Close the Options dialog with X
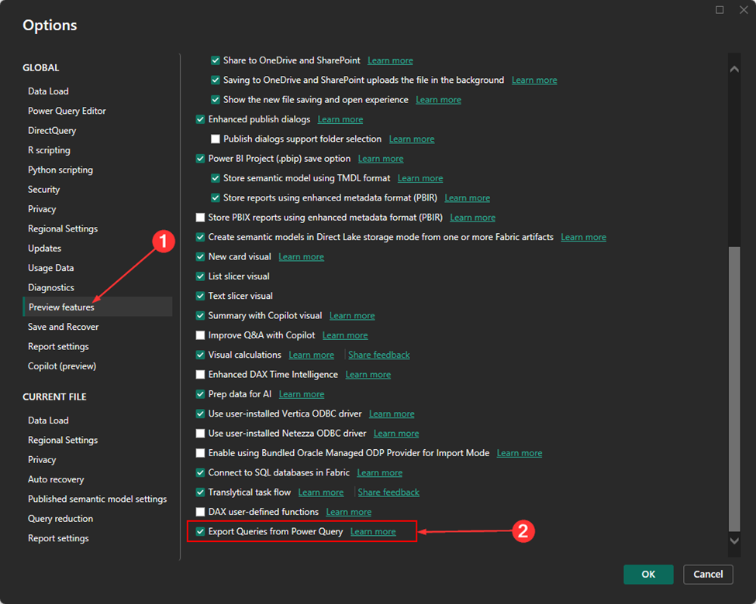This screenshot has width=756, height=604. pos(744,9)
